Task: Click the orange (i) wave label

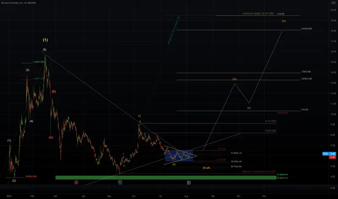Action: pyautogui.click(x=140, y=116)
